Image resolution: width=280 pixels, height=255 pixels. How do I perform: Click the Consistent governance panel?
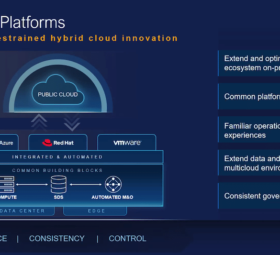[249, 196]
